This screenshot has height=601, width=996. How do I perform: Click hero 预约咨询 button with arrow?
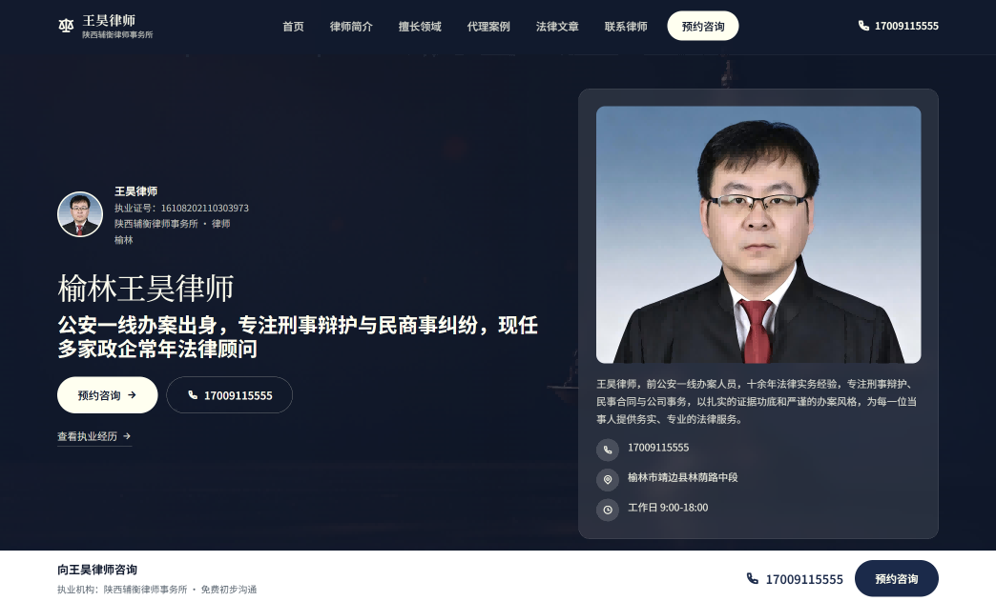click(x=108, y=395)
